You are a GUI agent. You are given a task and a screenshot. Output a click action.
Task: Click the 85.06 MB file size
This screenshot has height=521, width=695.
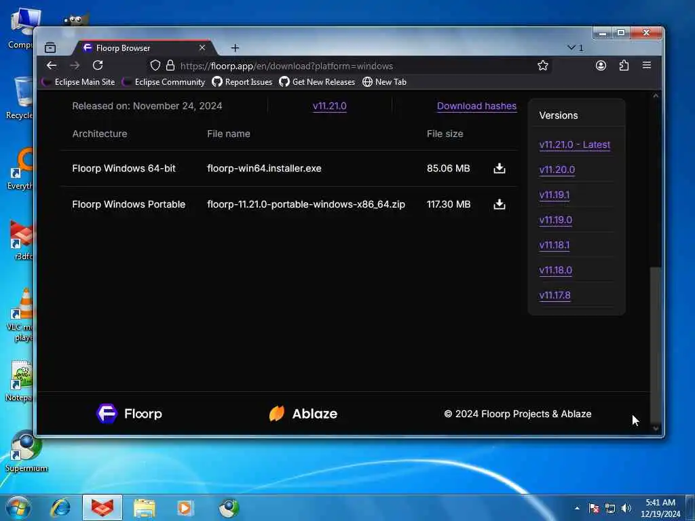tap(449, 168)
